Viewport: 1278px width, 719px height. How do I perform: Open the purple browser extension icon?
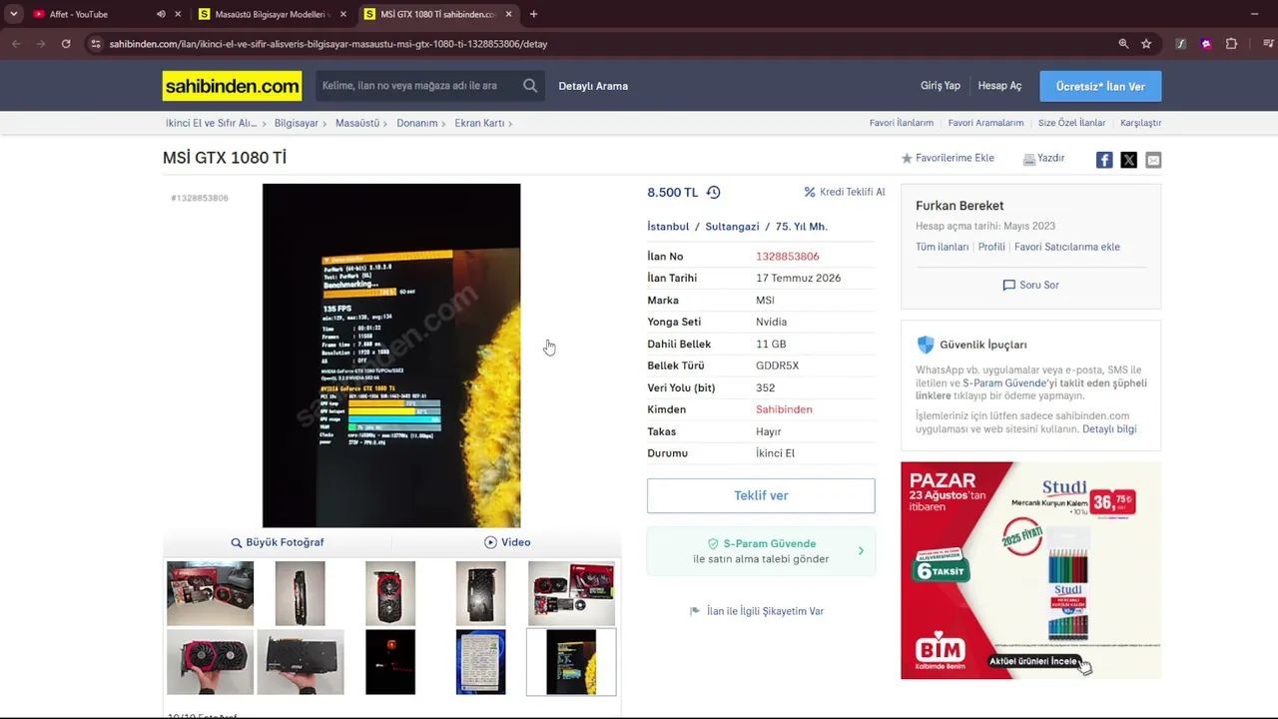pyautogui.click(x=1206, y=44)
